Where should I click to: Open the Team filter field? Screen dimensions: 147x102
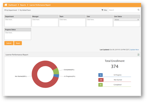tap(72, 22)
